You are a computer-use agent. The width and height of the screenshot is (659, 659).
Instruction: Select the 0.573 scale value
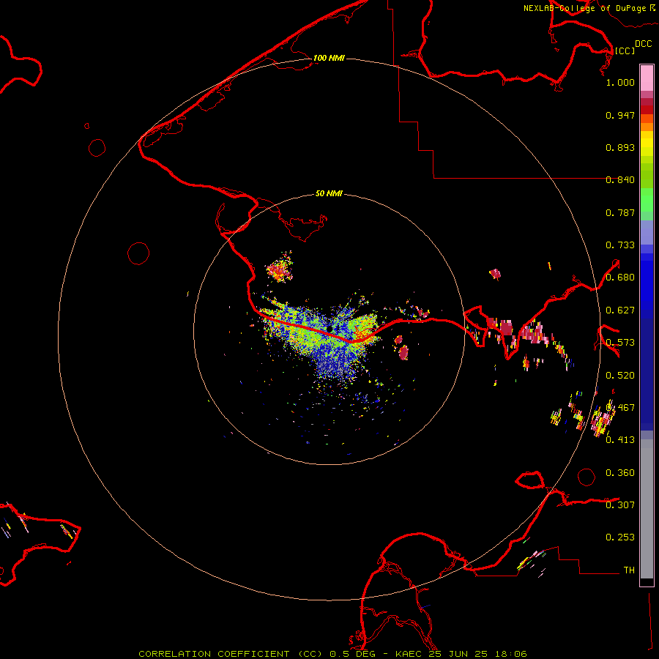pyautogui.click(x=620, y=343)
